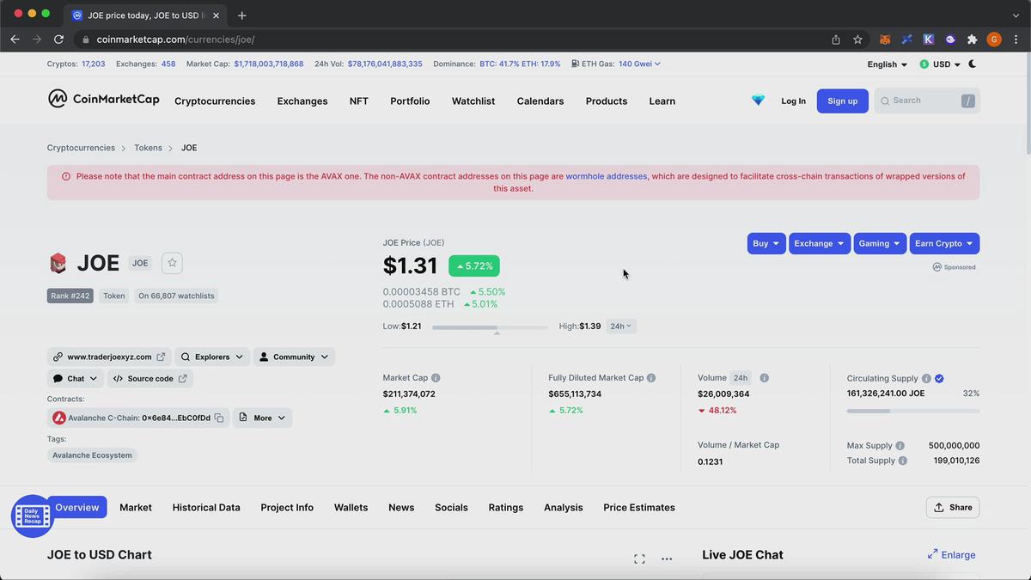Open the Wallets tab
1031x580 pixels.
(x=351, y=508)
